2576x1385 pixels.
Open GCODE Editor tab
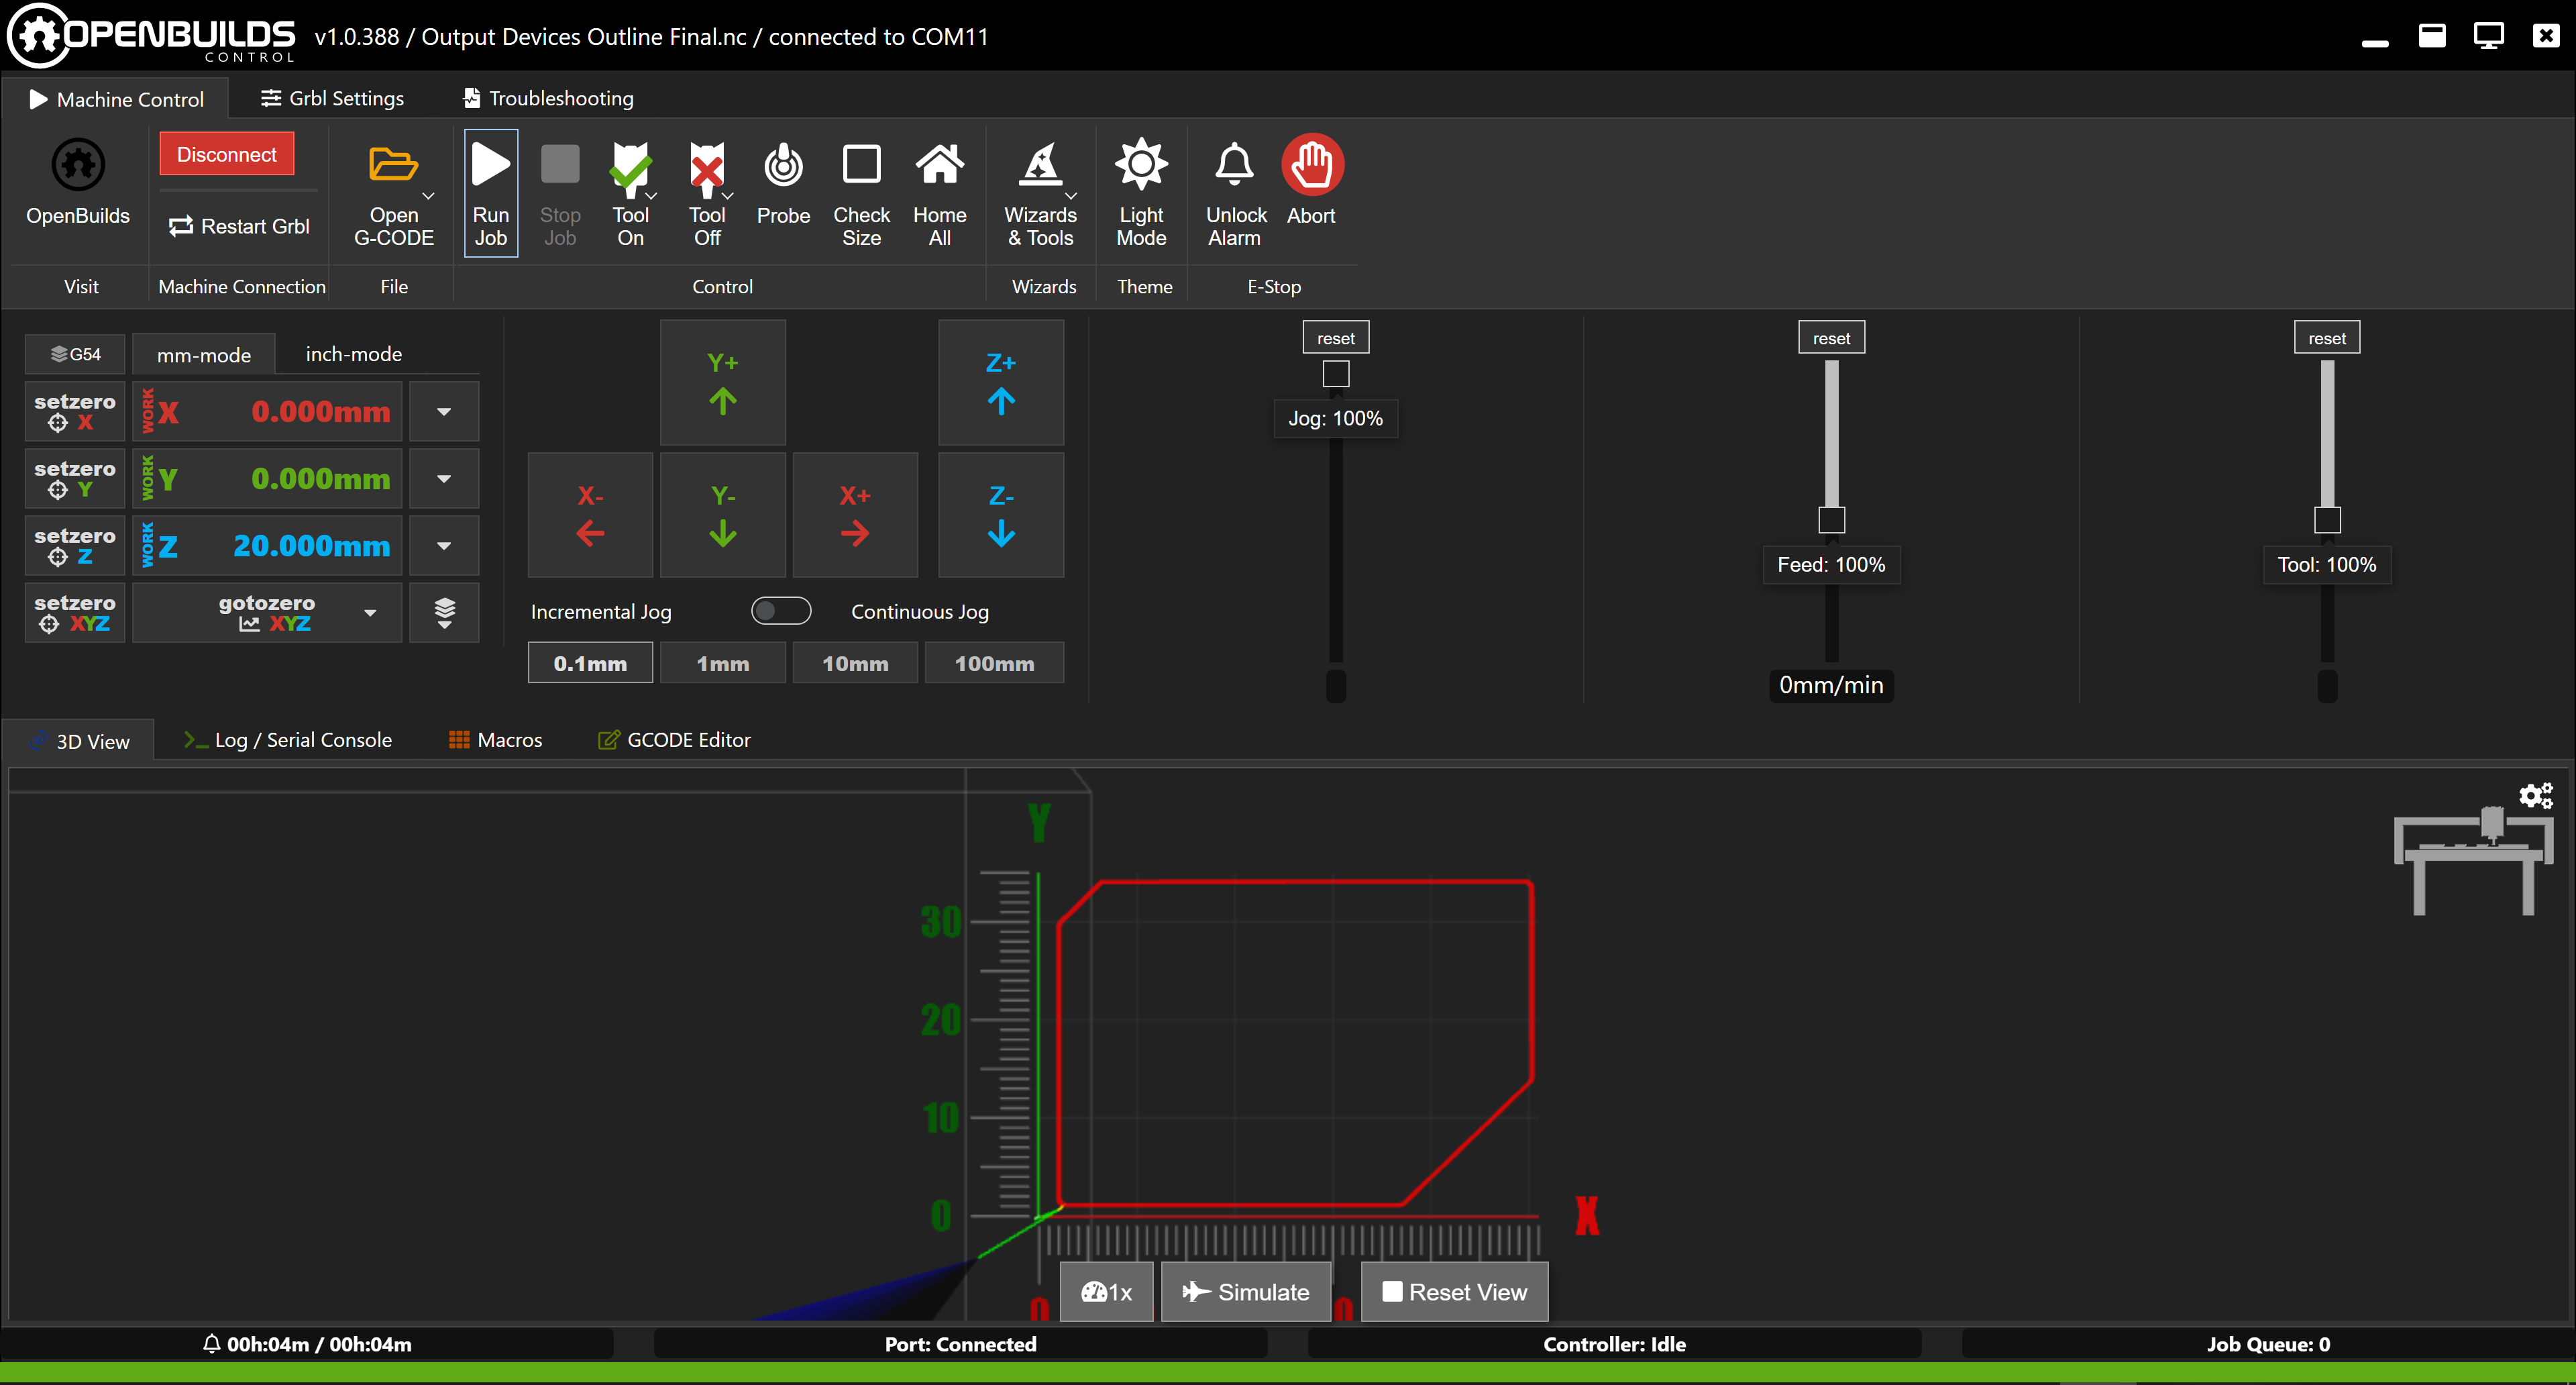(674, 740)
